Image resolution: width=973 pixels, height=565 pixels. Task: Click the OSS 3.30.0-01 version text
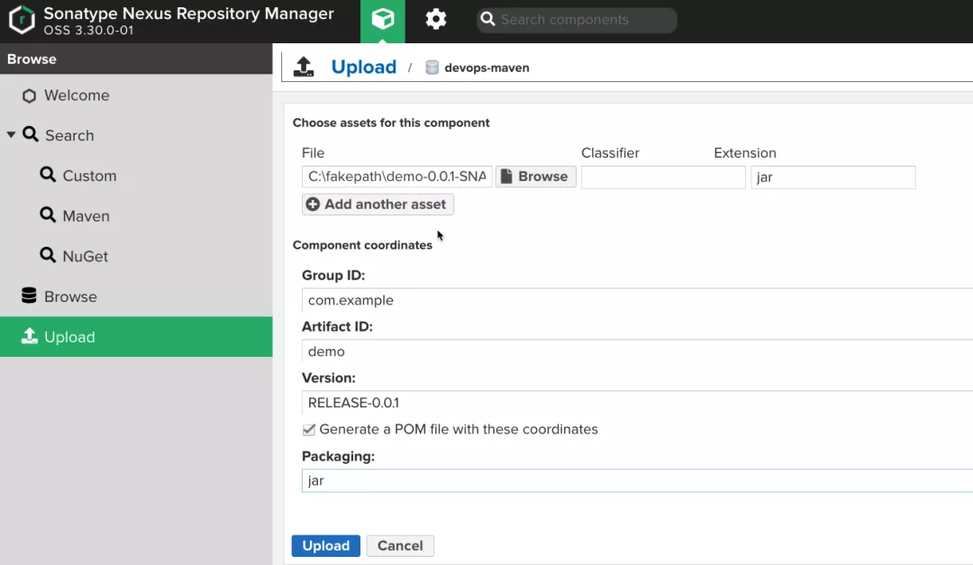point(88,31)
